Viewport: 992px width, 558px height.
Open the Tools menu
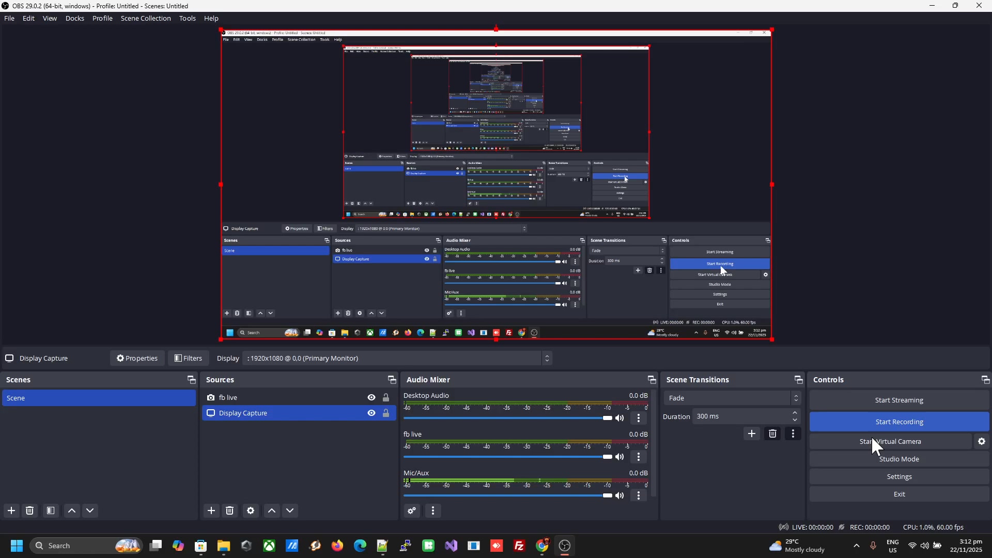187,18
